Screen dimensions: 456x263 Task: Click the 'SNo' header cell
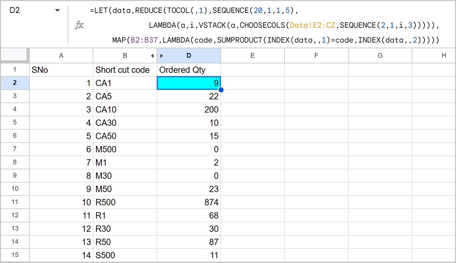pyautogui.click(x=61, y=70)
